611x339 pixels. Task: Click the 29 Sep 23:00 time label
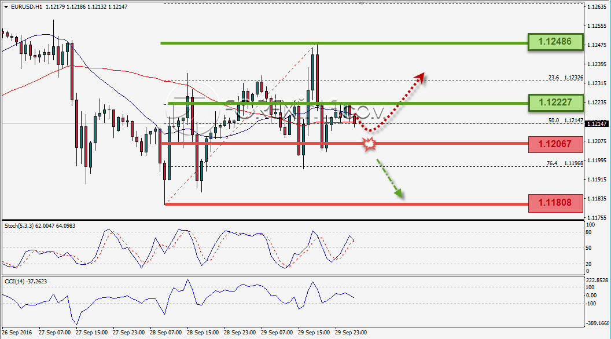351,333
